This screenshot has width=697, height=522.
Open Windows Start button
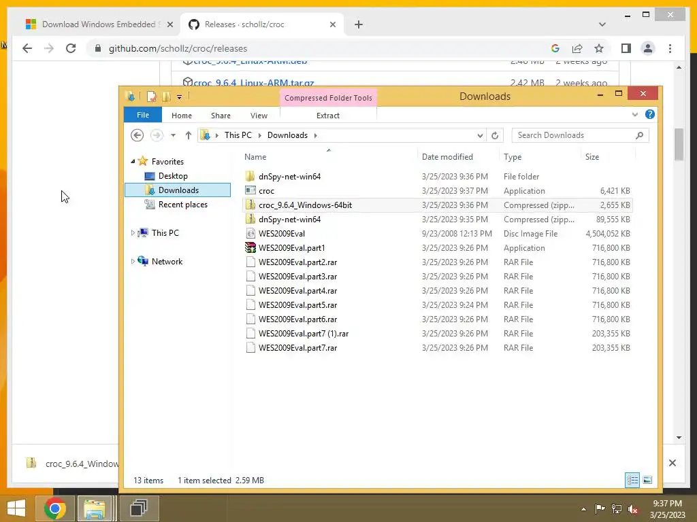click(x=16, y=508)
